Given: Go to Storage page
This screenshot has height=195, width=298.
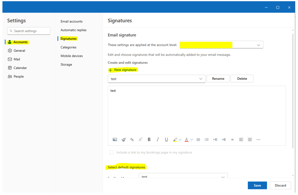Looking at the screenshot, I should pyautogui.click(x=66, y=64).
